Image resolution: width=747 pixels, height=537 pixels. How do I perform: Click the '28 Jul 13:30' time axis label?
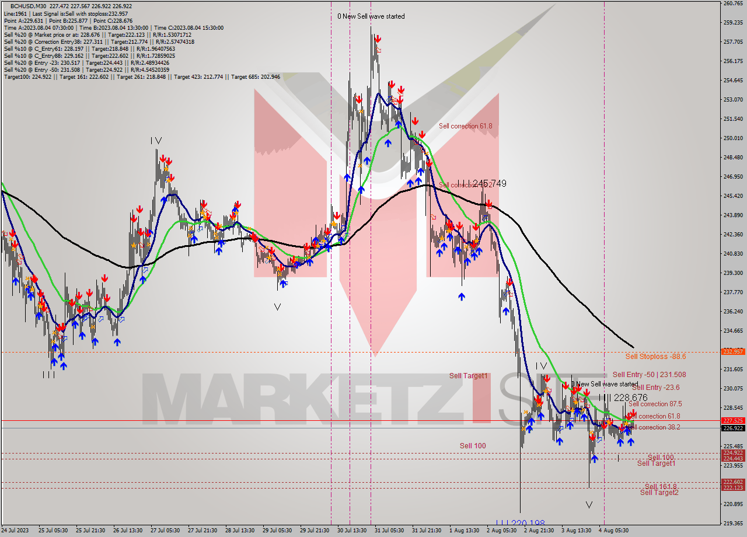coord(239,531)
